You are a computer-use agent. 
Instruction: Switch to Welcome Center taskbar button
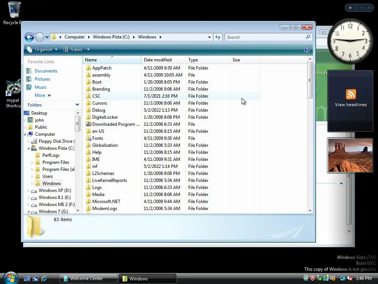pyautogui.click(x=89, y=278)
